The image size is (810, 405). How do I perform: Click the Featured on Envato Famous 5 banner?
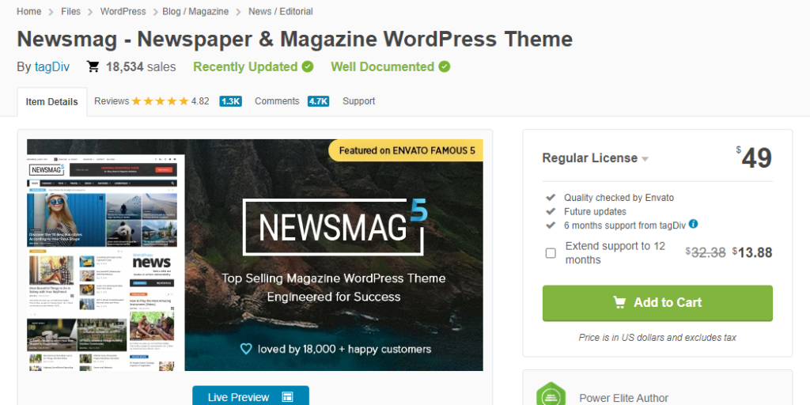click(x=406, y=150)
